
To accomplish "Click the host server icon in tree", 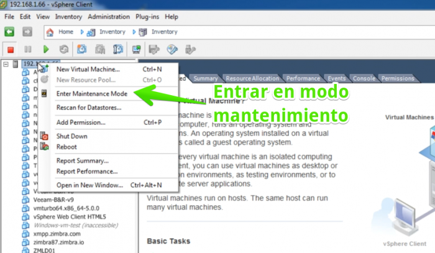I will click(16, 64).
